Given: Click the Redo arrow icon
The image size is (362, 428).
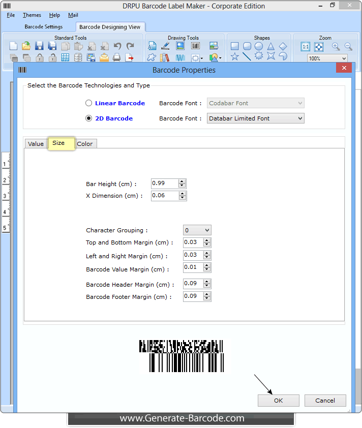Looking at the screenshot, I should pos(130,46).
